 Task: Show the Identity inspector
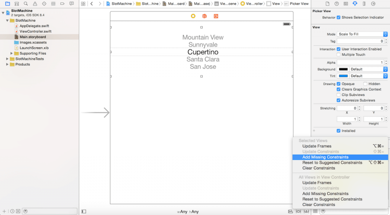[346, 4]
